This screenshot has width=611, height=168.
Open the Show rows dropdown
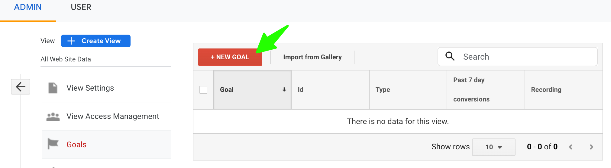[x=493, y=147]
